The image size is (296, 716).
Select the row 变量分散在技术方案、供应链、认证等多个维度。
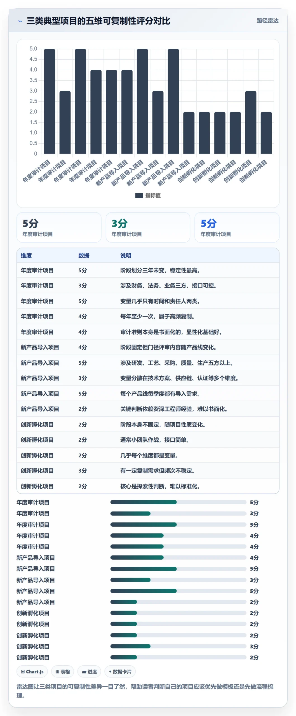tap(148, 378)
